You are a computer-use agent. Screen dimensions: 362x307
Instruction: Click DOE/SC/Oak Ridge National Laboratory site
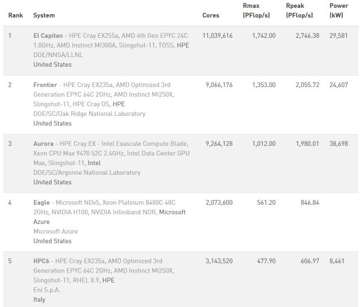click(x=89, y=114)
